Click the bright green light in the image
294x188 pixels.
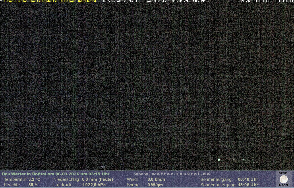pos(219,159)
